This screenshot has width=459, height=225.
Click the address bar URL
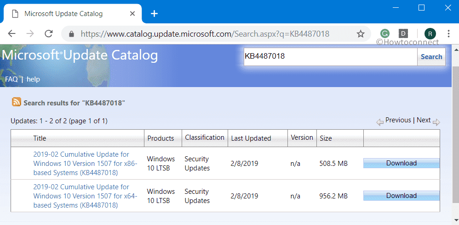205,34
